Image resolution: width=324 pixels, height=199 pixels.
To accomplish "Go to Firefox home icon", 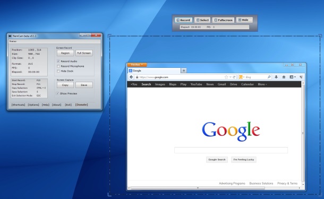I will click(284, 77).
